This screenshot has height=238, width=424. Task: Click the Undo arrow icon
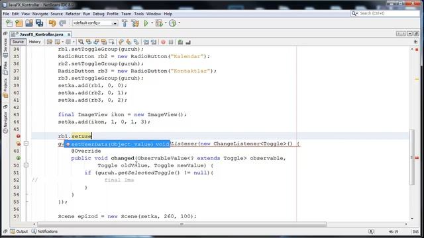[52, 23]
